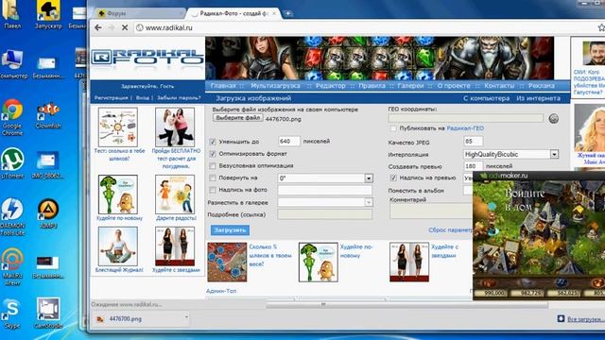Click the Radikal Foto logo
The height and width of the screenshot is (340, 605).
147,58
